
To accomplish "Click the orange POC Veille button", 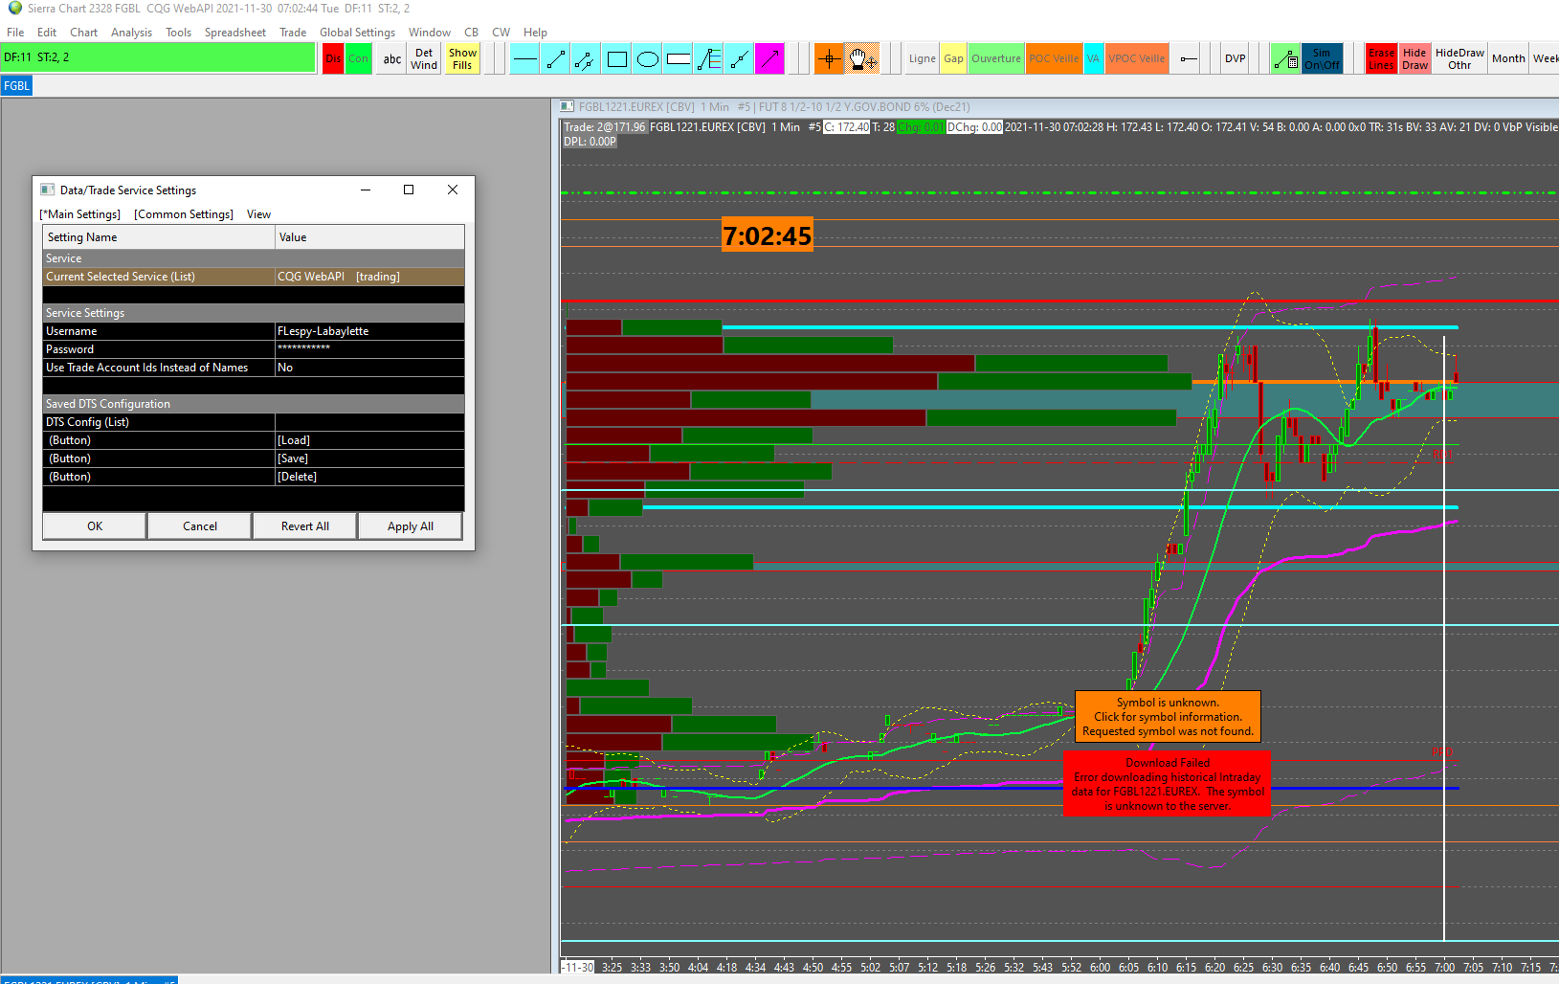I will click(x=1054, y=59).
